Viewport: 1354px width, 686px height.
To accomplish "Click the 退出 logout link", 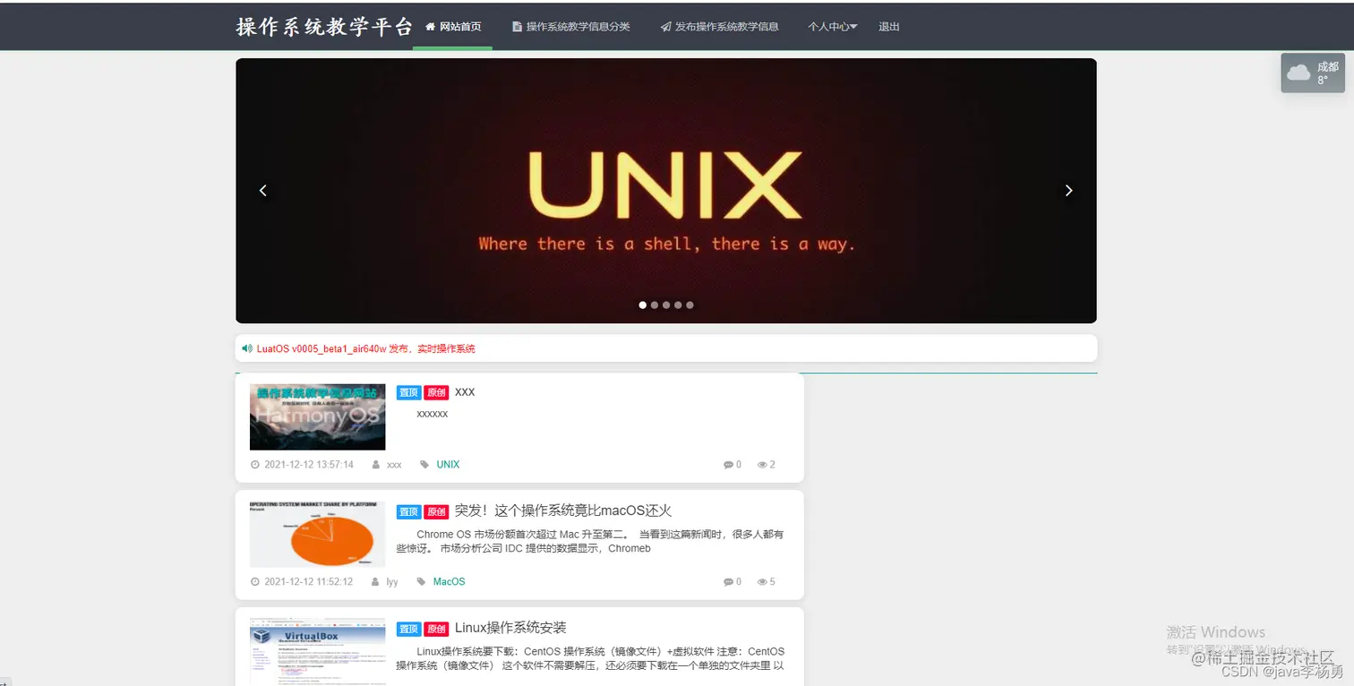I will pyautogui.click(x=889, y=27).
